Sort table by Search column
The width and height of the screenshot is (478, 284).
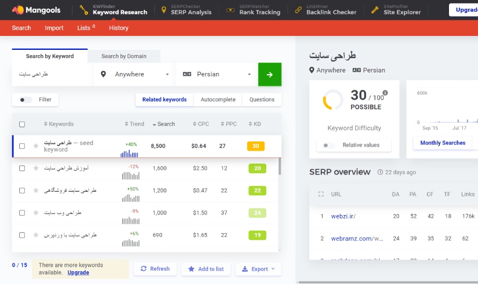[x=164, y=124]
